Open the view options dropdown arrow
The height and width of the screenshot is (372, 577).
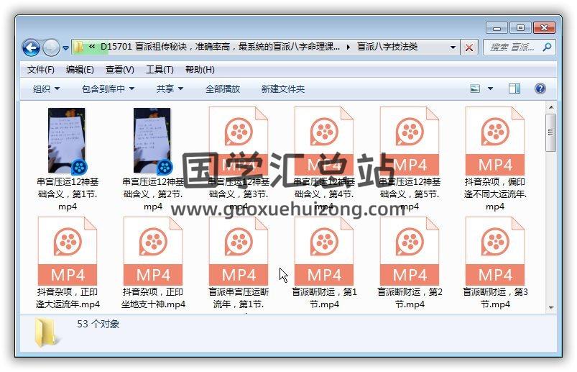pyautogui.click(x=491, y=89)
